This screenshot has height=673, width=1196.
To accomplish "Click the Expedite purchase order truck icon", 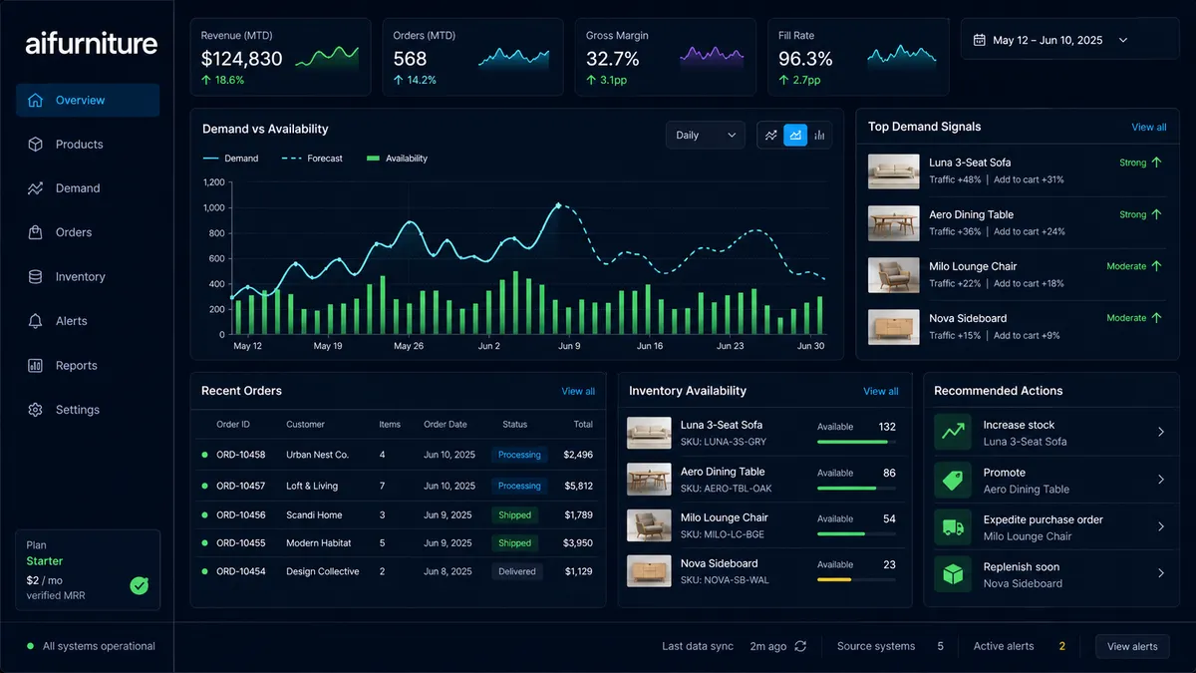I will [x=953, y=527].
